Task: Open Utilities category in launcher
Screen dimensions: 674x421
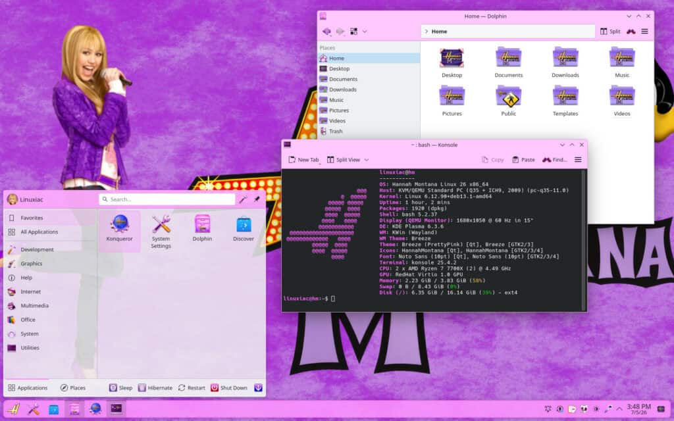Action: [50, 348]
